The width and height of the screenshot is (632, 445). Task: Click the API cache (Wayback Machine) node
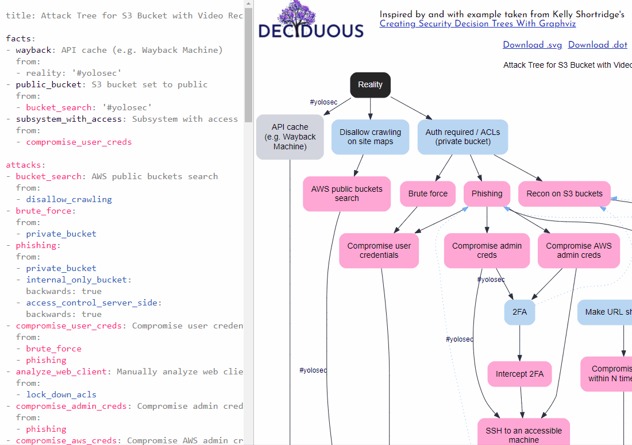(x=290, y=137)
